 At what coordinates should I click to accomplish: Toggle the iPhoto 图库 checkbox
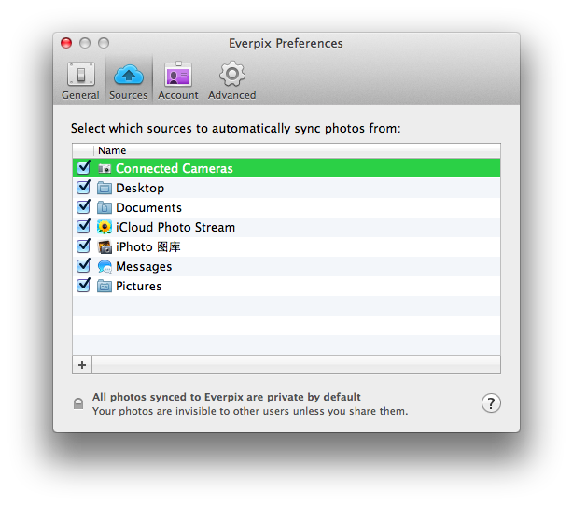83,246
